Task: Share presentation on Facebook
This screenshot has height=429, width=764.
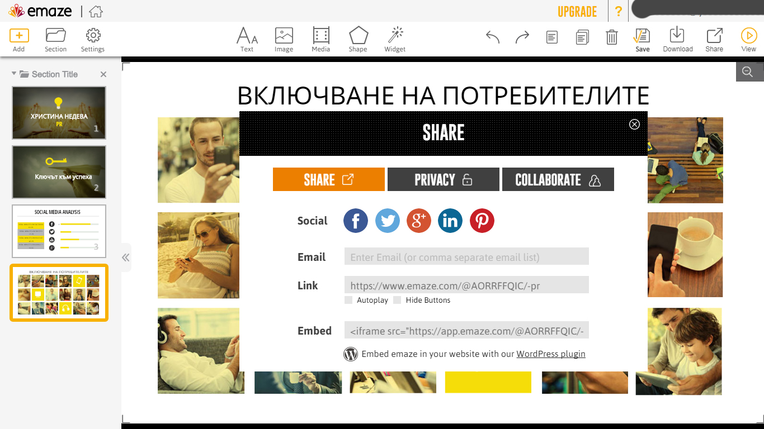Action: tap(356, 221)
